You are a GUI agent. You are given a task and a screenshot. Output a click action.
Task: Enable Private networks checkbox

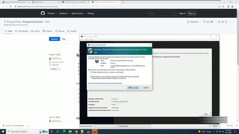click(x=91, y=72)
